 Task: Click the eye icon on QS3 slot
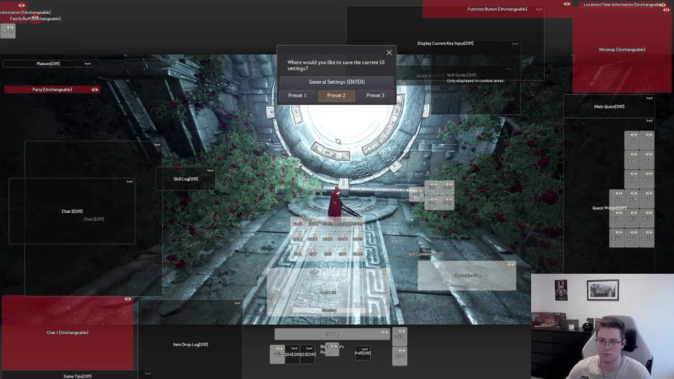tap(280, 348)
